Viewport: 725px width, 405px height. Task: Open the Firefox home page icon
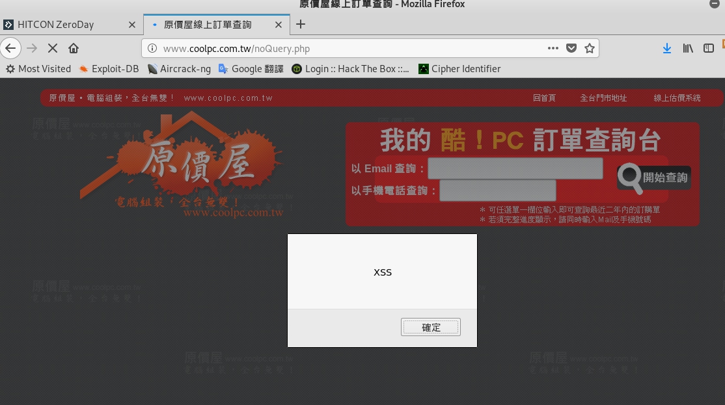pyautogui.click(x=74, y=48)
